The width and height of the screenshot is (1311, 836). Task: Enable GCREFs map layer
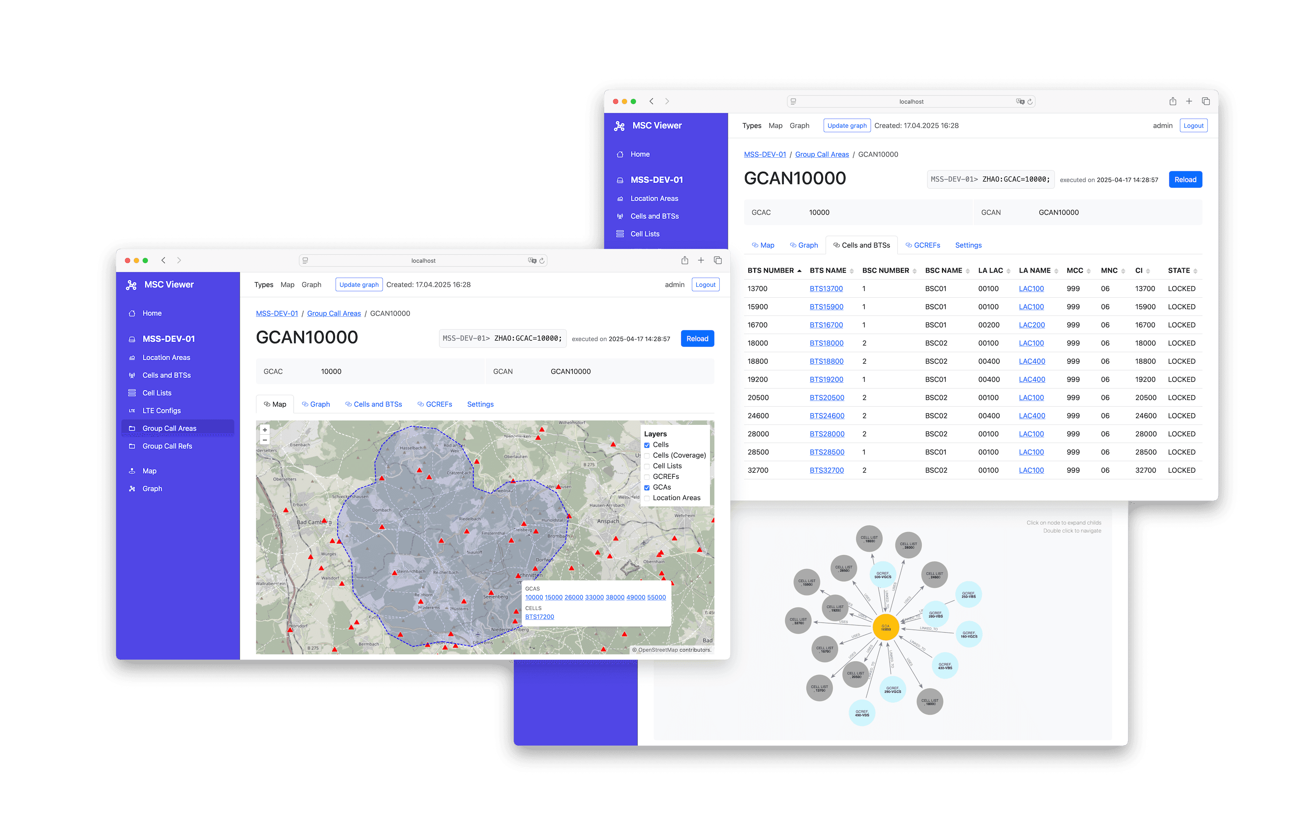[x=647, y=477]
